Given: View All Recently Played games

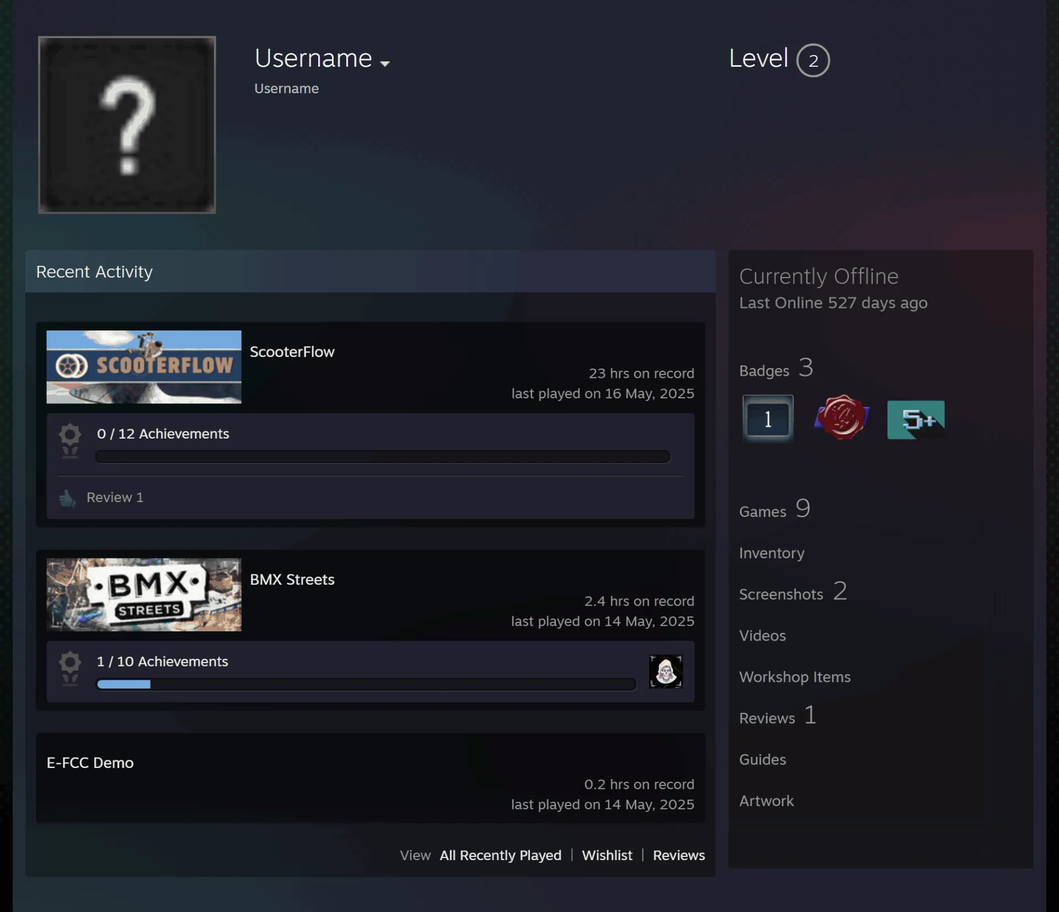Looking at the screenshot, I should click(x=500, y=856).
